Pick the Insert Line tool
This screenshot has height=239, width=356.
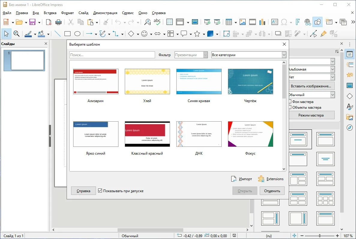(x=58, y=34)
